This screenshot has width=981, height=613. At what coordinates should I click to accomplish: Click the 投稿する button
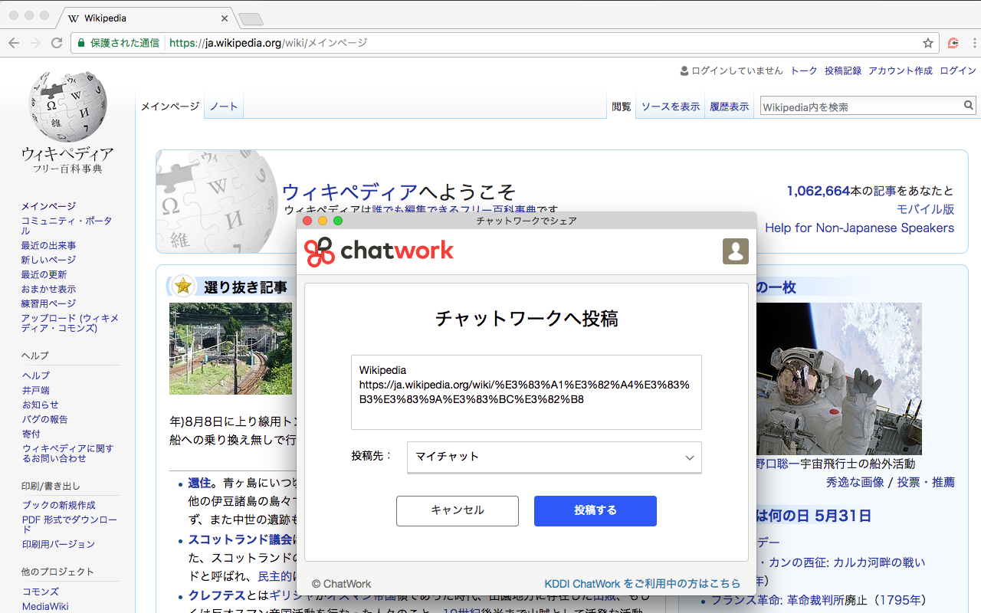(595, 510)
